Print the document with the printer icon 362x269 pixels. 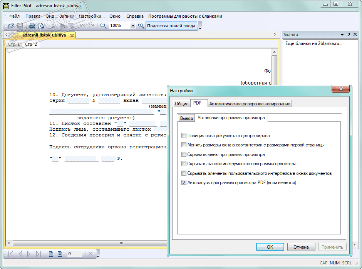(32, 26)
